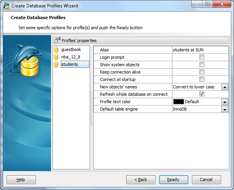Toggle Show system objects checkbox

point(202,65)
